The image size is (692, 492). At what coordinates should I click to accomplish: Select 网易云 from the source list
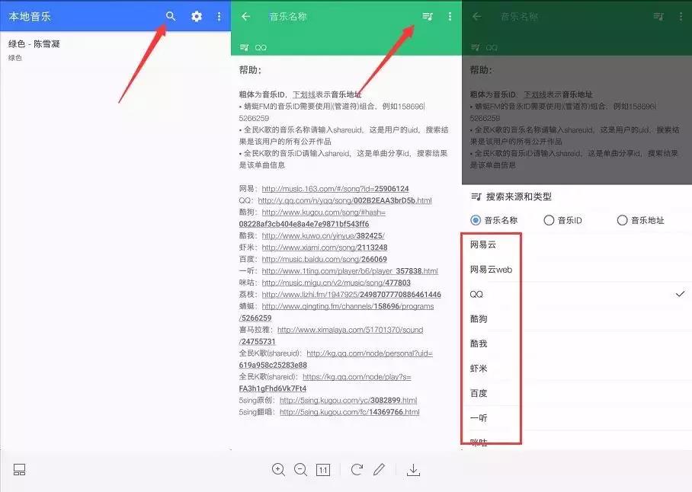(x=484, y=244)
